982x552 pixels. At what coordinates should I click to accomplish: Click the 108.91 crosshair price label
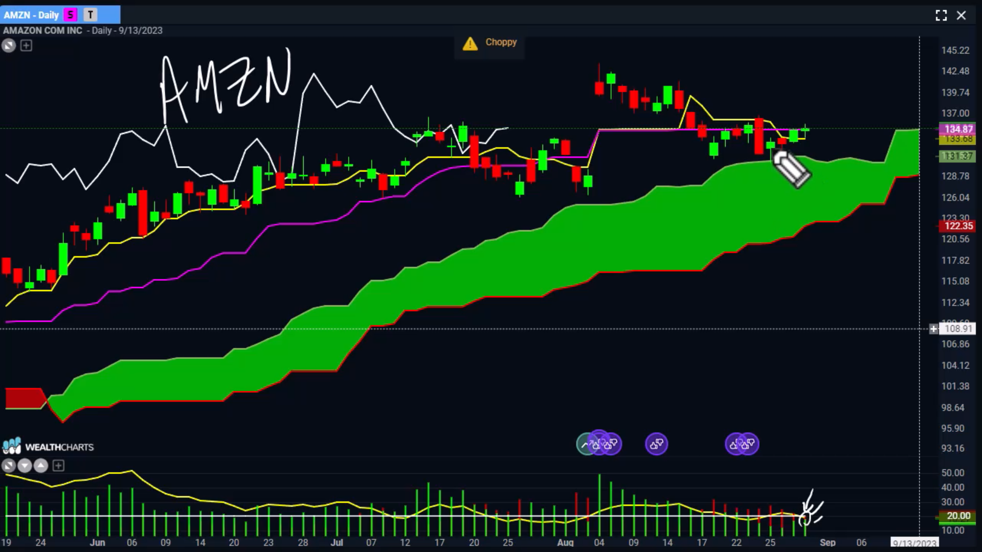tap(958, 329)
